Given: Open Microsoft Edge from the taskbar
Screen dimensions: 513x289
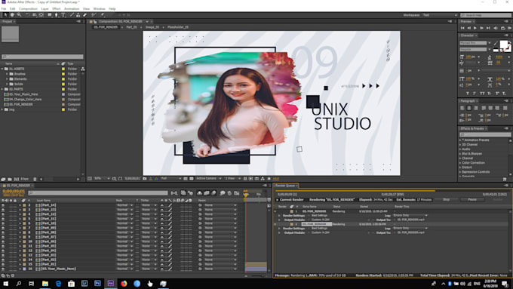Looking at the screenshot, I should pyautogui.click(x=58, y=284).
